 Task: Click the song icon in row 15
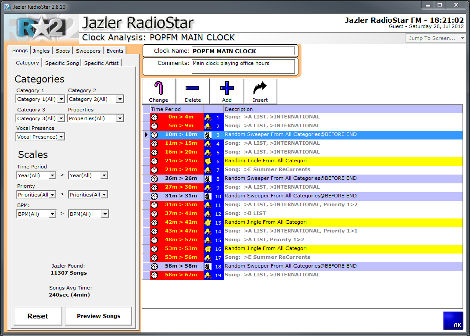[x=208, y=240]
